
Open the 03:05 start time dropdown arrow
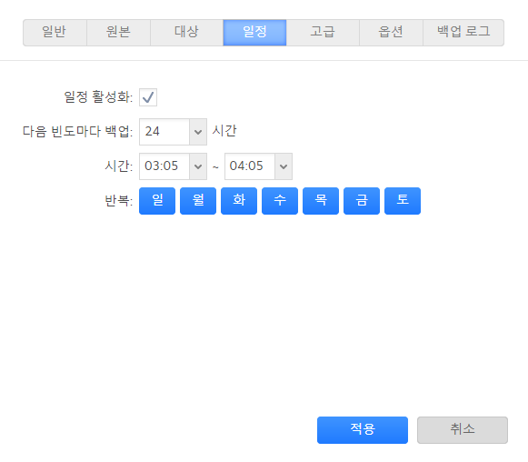(198, 166)
